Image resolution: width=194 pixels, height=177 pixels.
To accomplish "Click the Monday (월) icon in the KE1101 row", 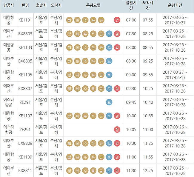I will pyautogui.click(x=69, y=20).
